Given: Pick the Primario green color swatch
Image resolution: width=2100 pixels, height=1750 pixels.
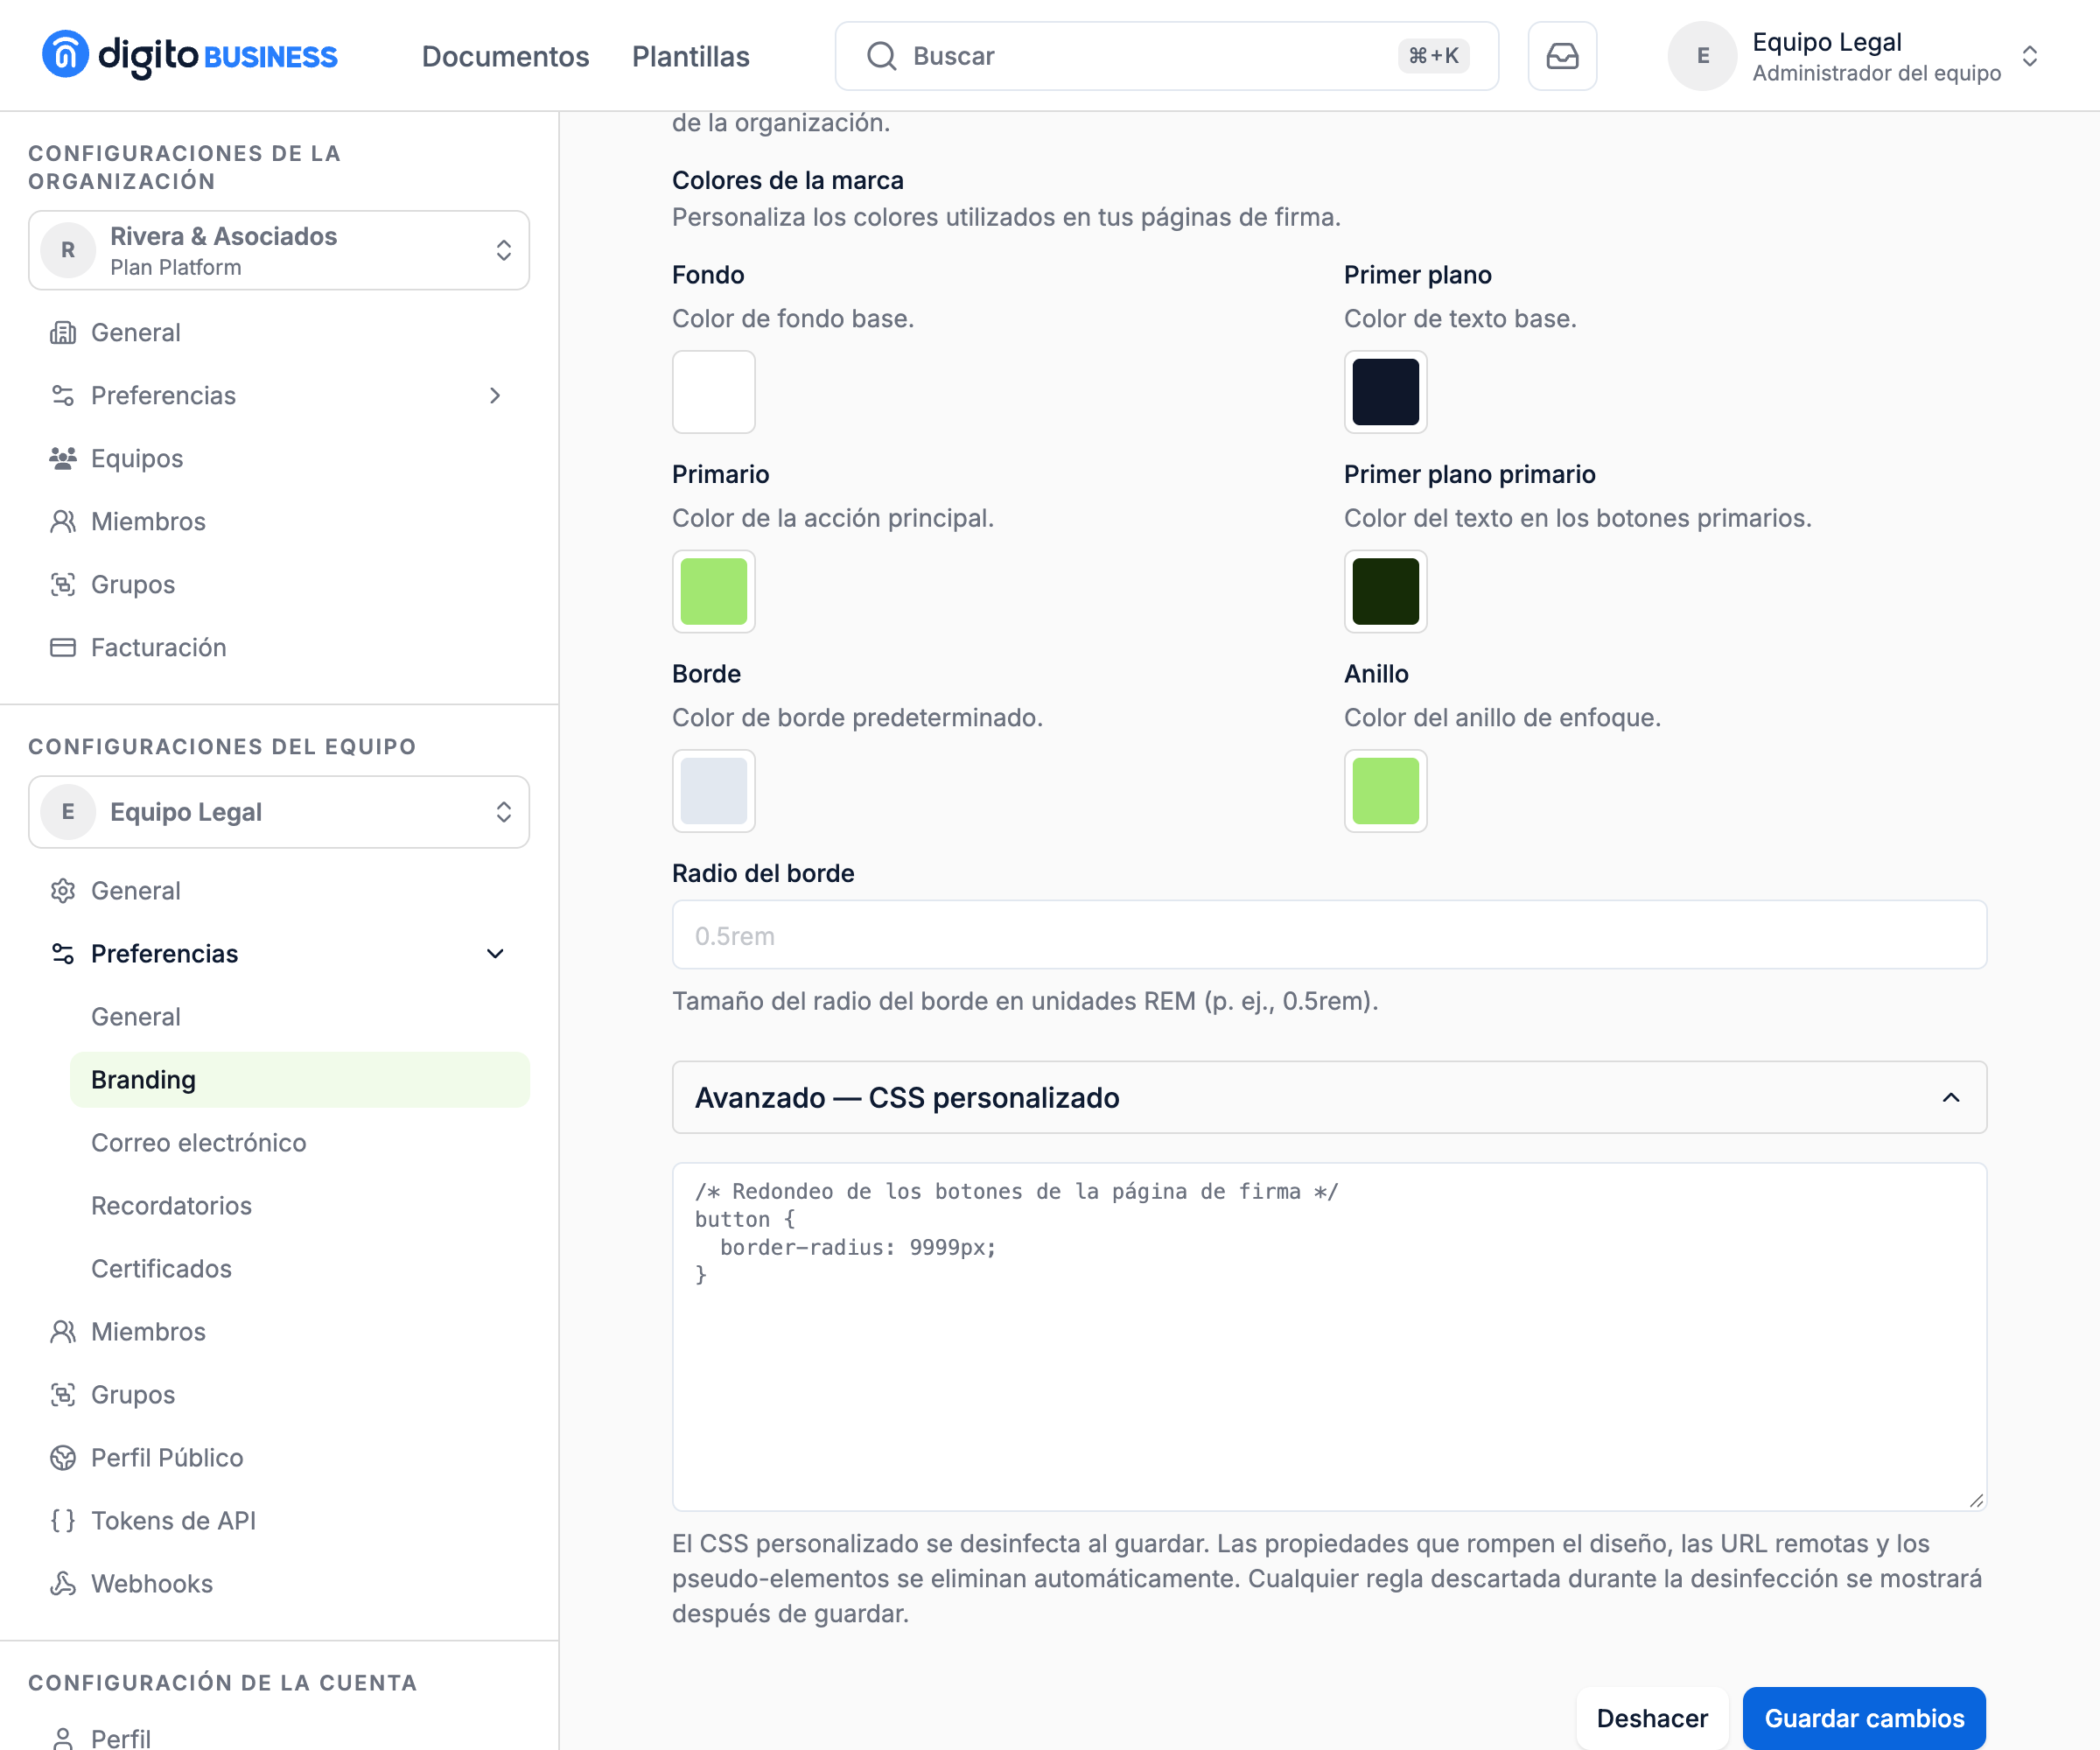Looking at the screenshot, I should 713,591.
